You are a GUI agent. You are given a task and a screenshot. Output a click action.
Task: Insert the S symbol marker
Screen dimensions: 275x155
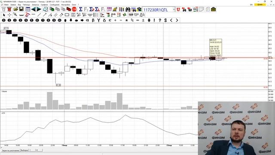tap(165, 20)
